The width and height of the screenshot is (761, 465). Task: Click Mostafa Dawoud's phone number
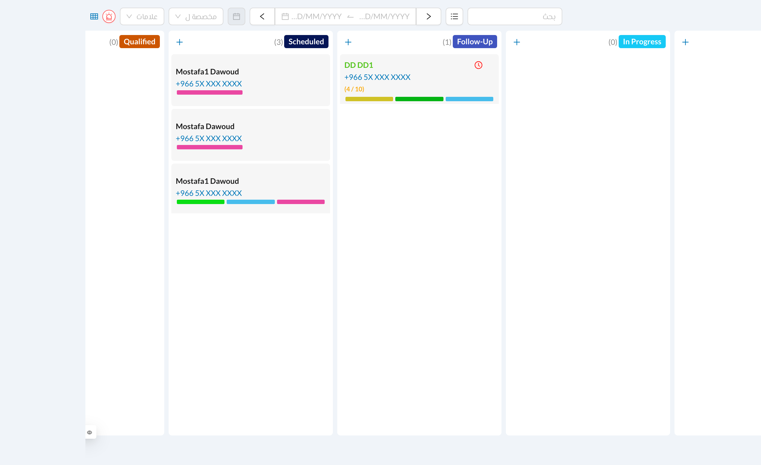(x=209, y=139)
